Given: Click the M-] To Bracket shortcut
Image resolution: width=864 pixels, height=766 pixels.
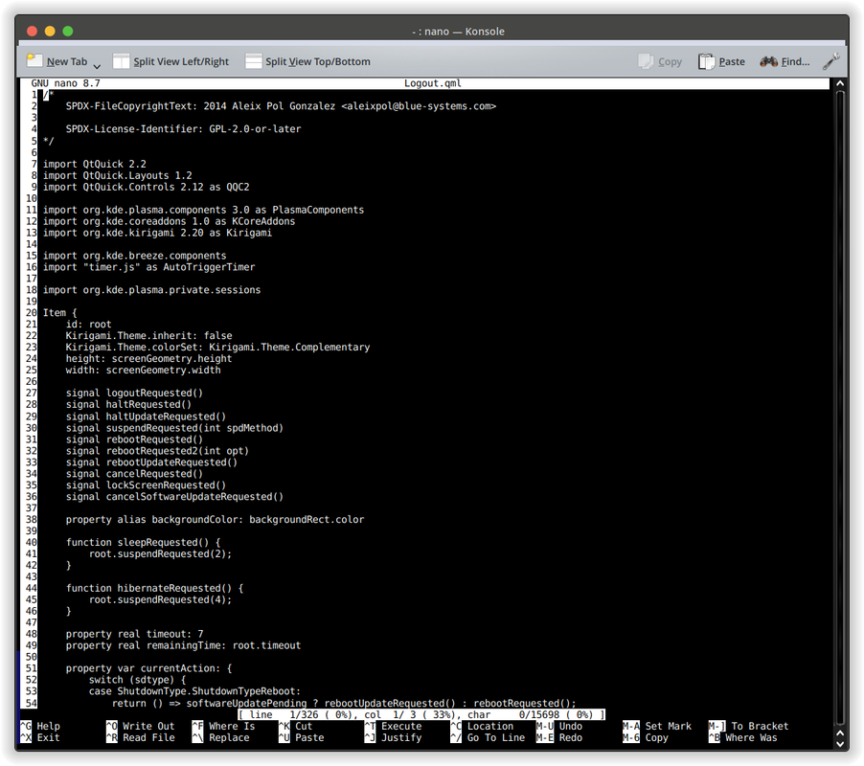Looking at the screenshot, I should click(x=748, y=726).
